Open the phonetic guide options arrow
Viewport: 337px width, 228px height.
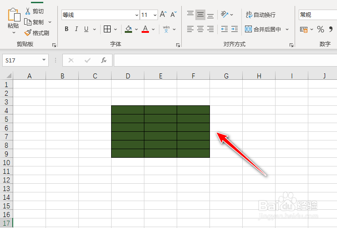pyautogui.click(x=174, y=29)
